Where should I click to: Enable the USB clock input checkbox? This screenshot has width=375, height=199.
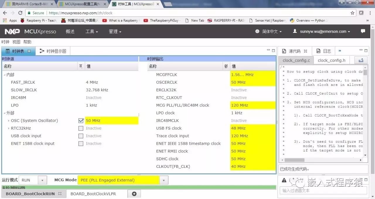[81, 136]
